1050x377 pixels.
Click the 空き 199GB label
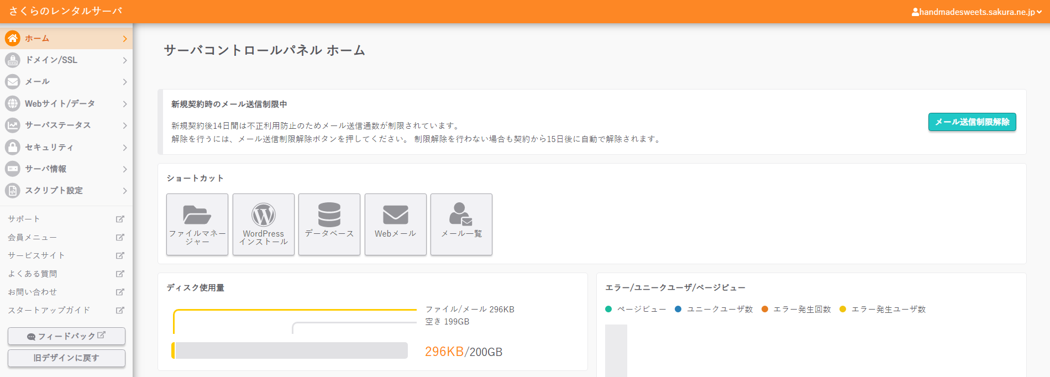447,322
